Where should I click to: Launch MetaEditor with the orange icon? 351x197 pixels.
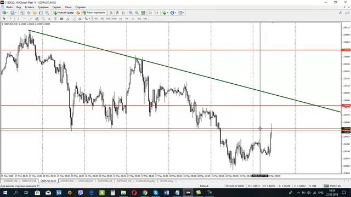78,13
